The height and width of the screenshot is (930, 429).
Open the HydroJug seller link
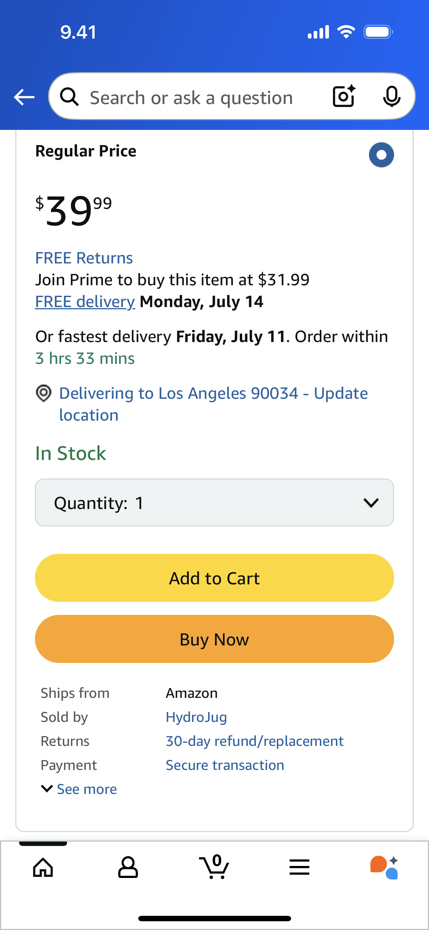196,717
